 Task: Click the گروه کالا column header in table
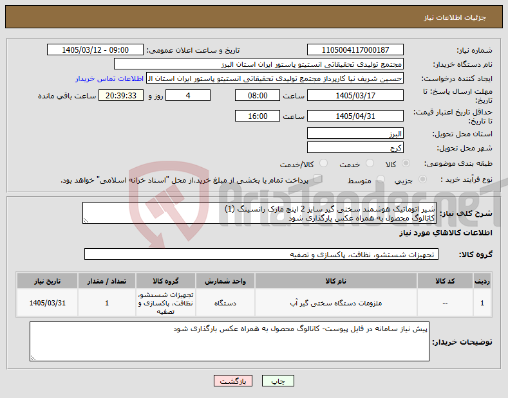[165, 281]
